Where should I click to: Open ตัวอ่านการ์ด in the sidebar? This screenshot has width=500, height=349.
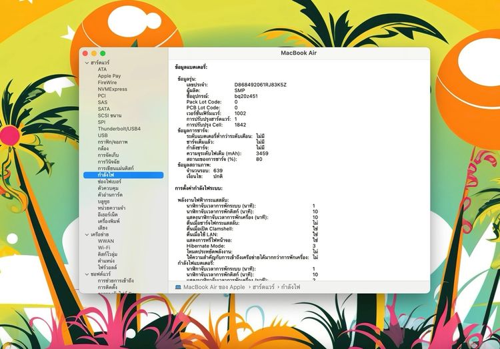(110, 195)
